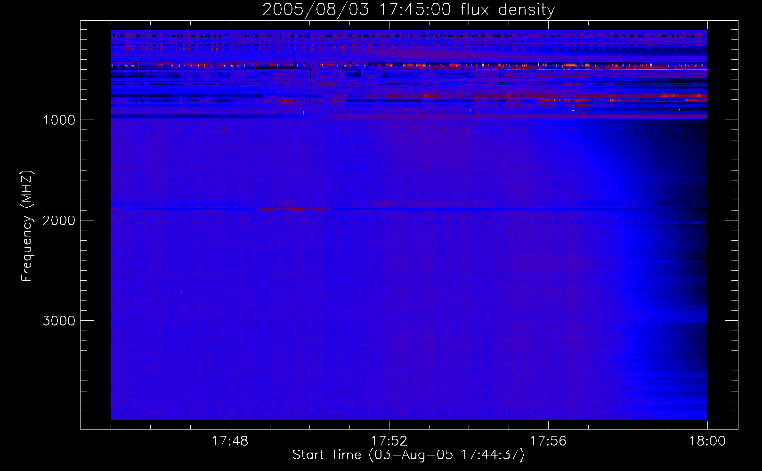Click the plot title '2005/08/03 17:45:00 flux density'

408,10
